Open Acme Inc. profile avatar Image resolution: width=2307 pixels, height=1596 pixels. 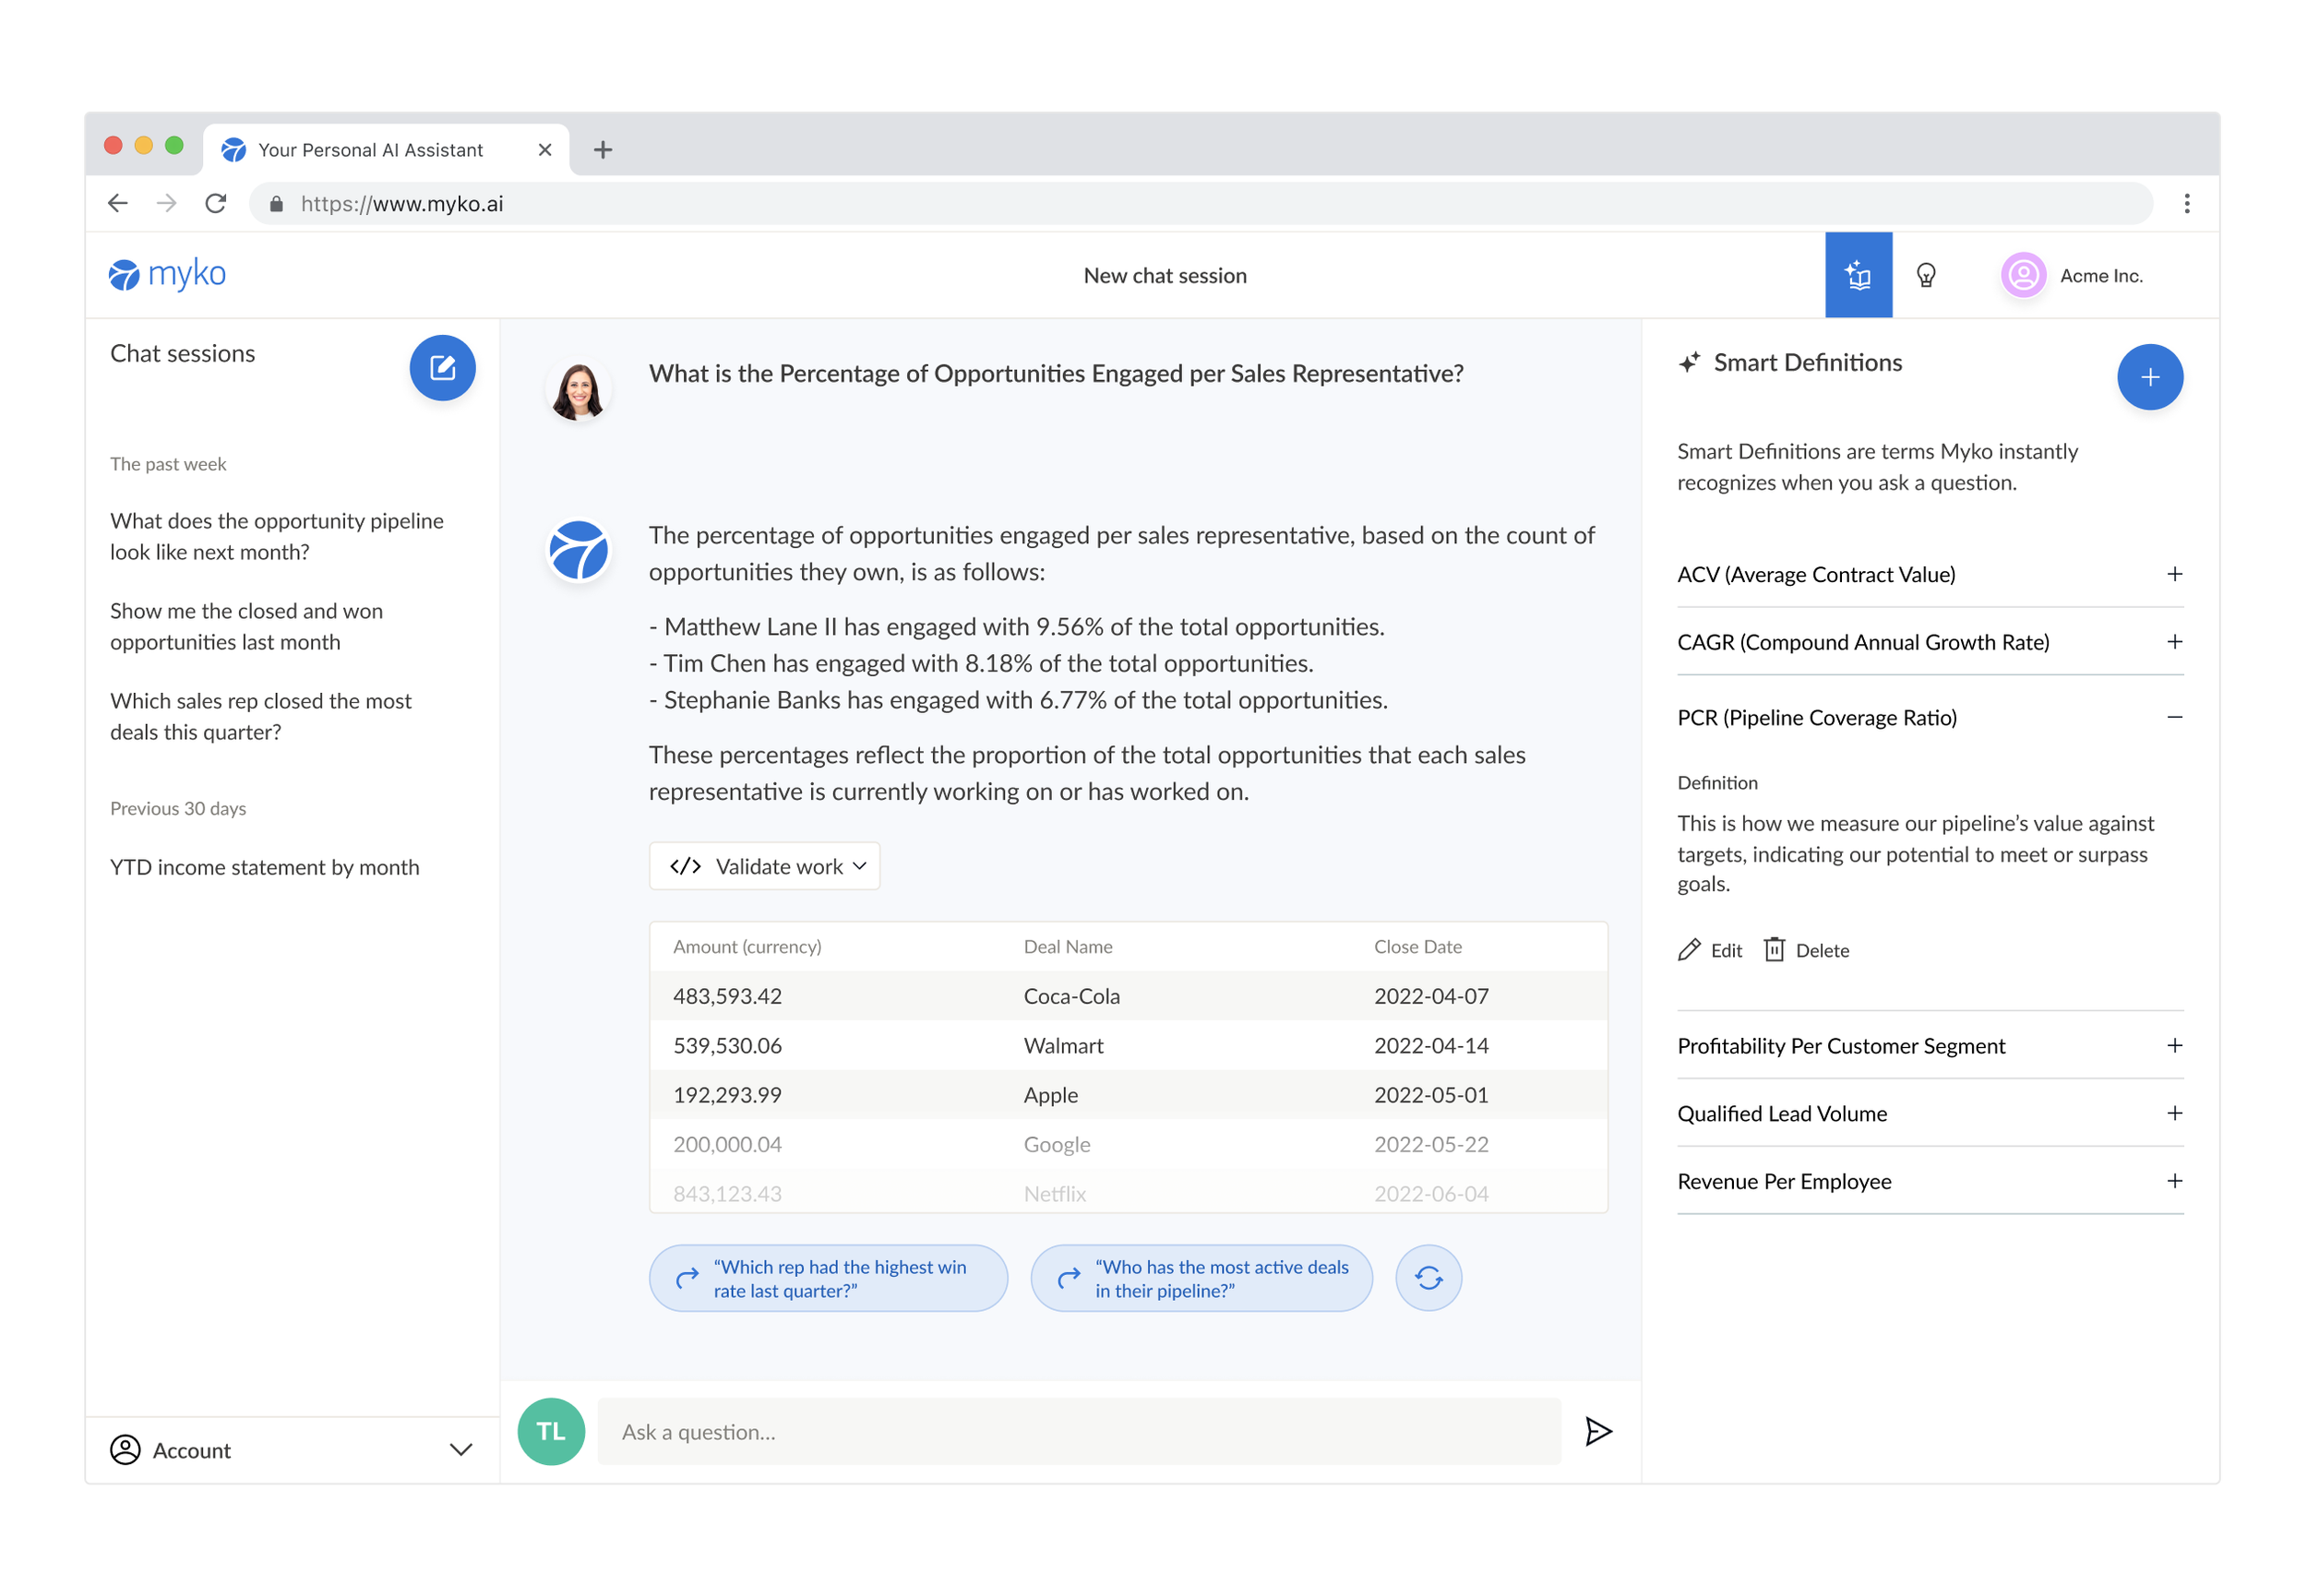[2023, 275]
